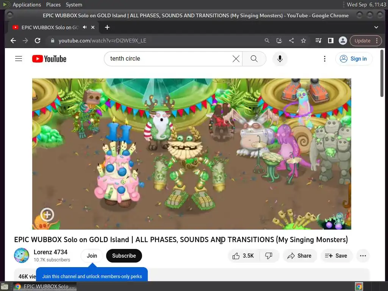Viewport: 388px width, 291px height.
Task: Open YouTube settings three-dot menu
Action: [x=325, y=59]
